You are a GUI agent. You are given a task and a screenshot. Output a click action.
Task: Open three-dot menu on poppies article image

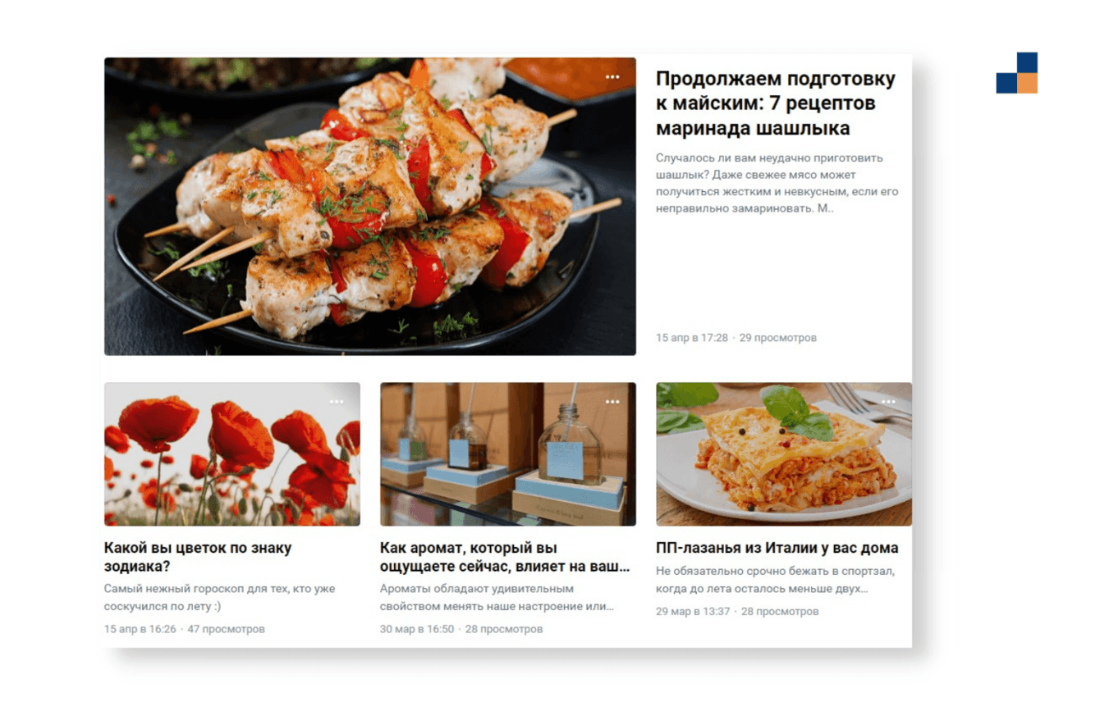(x=337, y=402)
